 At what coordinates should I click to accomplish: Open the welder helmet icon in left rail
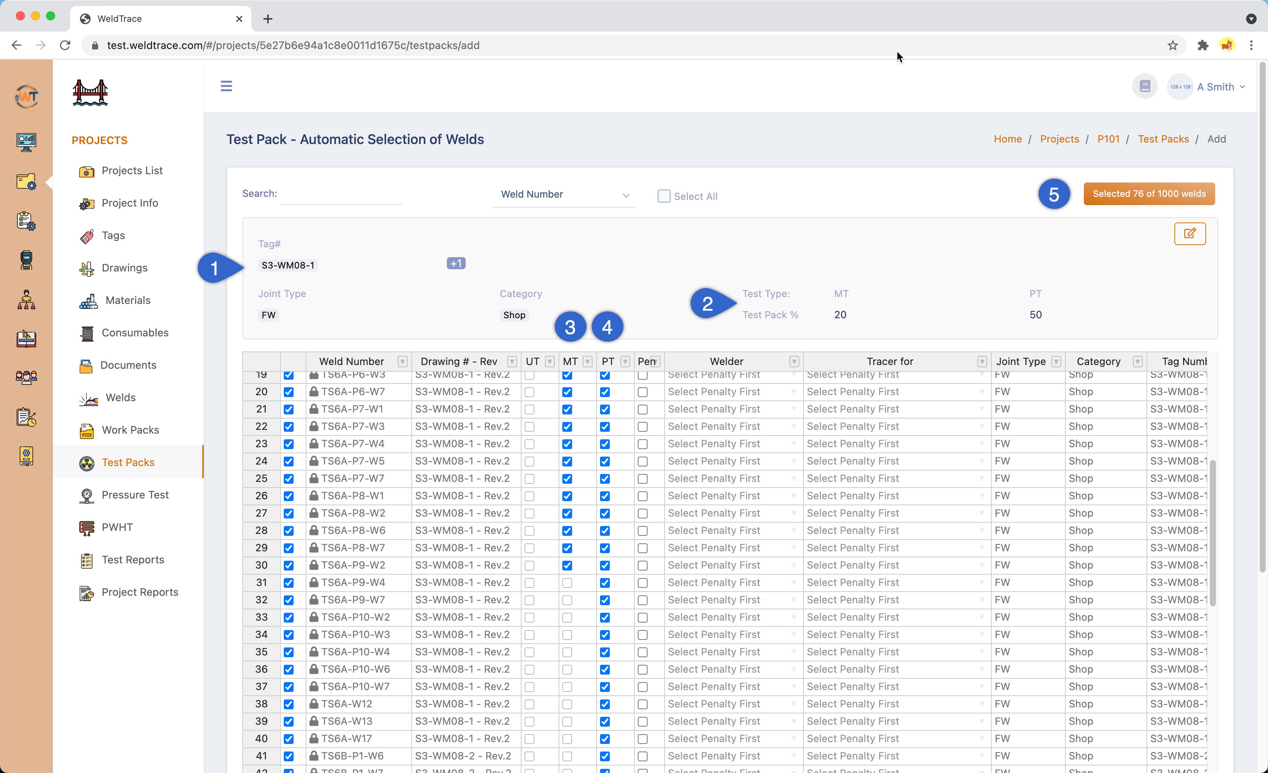point(26,260)
